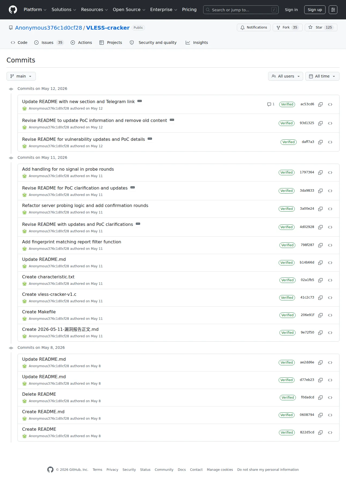Click the Sign up button

coord(315,10)
